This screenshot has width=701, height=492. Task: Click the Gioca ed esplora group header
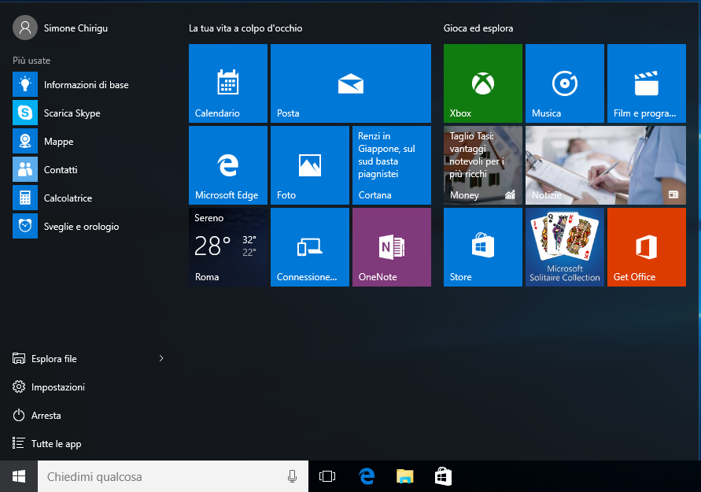click(x=478, y=28)
